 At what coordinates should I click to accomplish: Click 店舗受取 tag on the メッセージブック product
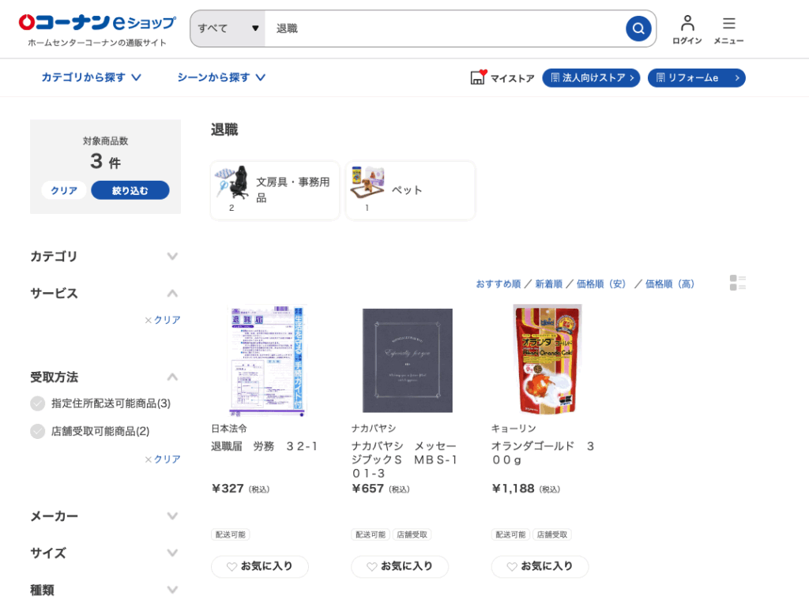[x=412, y=534]
